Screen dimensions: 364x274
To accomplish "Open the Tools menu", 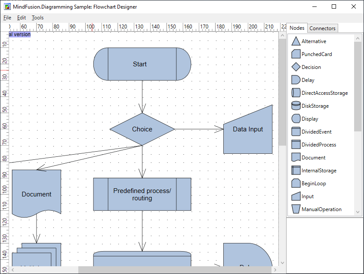I will (x=37, y=18).
